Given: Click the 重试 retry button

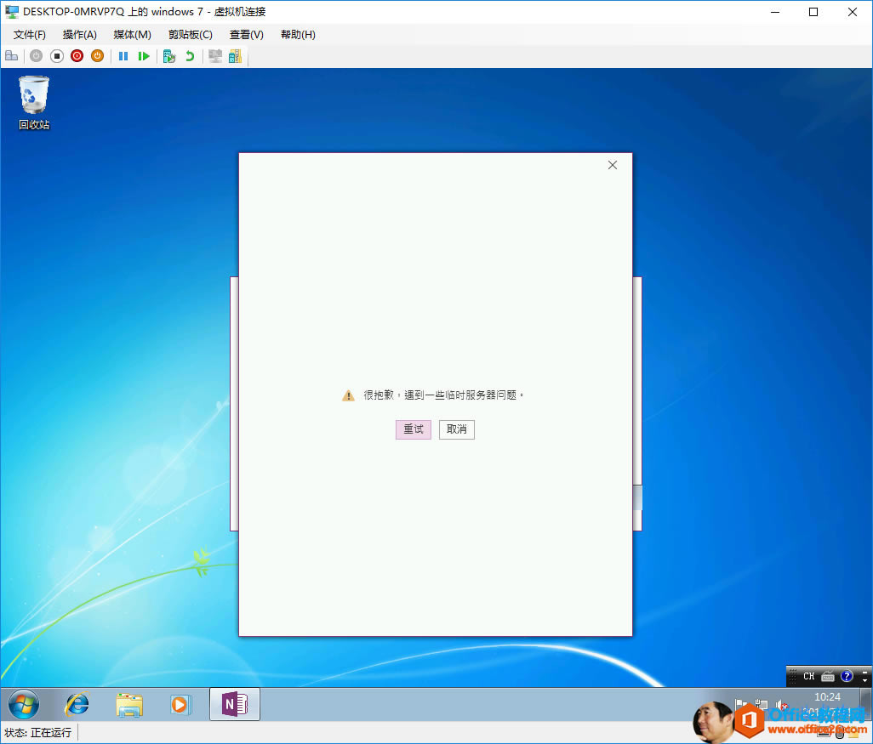Looking at the screenshot, I should [413, 429].
